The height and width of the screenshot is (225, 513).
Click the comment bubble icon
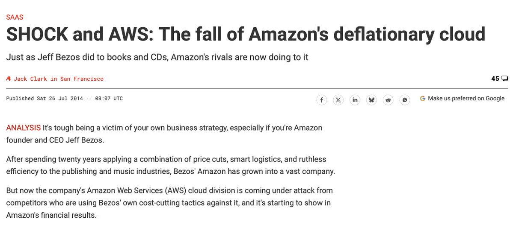click(x=505, y=79)
